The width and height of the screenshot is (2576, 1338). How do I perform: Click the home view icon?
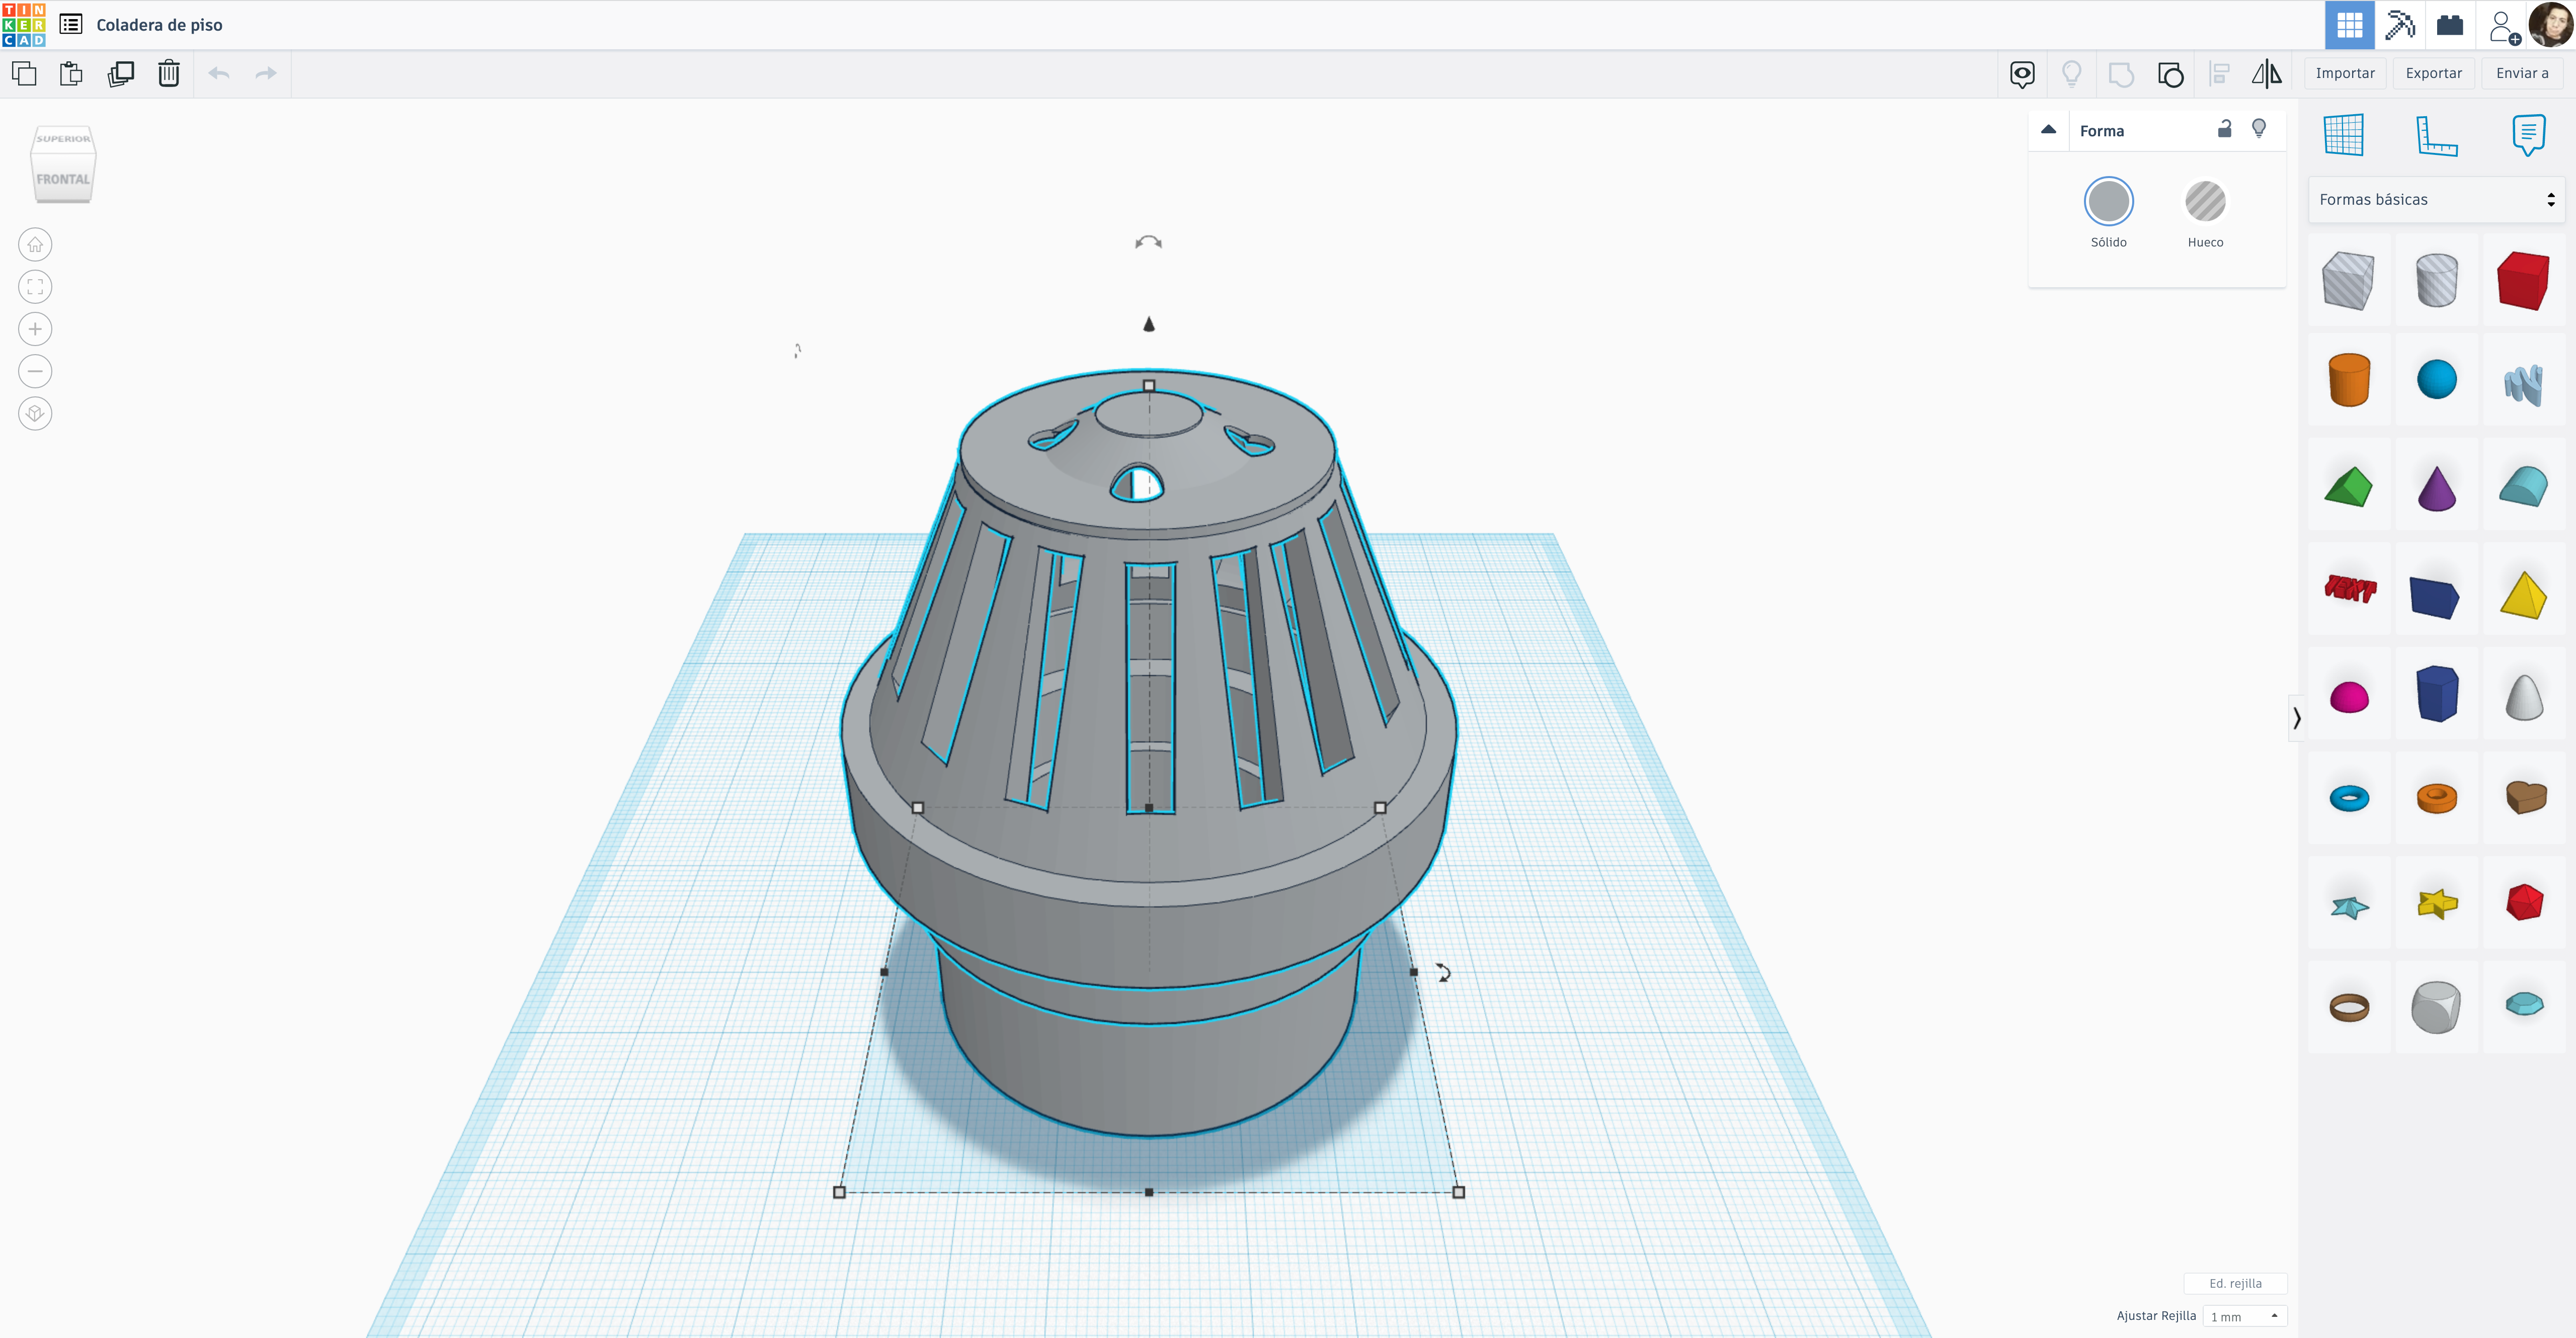pos(35,245)
